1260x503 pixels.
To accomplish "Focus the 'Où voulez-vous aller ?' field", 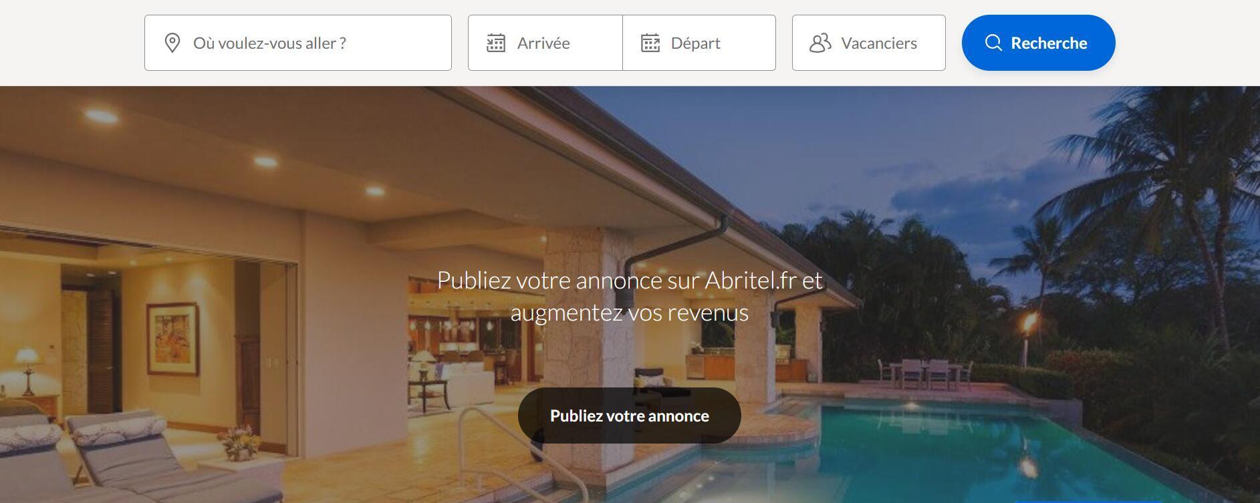I will click(298, 43).
